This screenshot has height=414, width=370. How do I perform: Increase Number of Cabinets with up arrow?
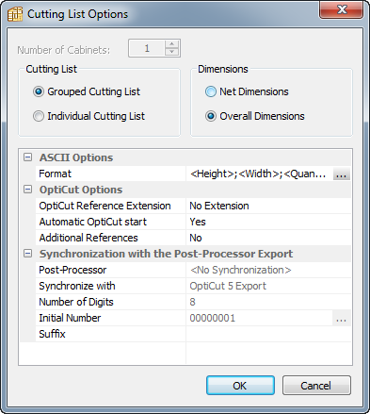coord(171,44)
